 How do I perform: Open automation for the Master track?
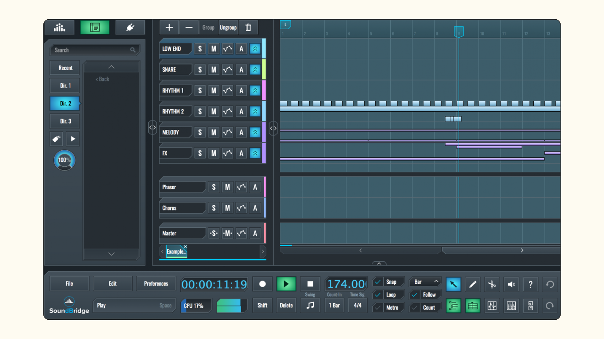click(x=241, y=233)
